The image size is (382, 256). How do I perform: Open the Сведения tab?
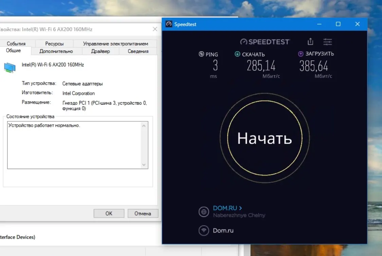(x=138, y=51)
